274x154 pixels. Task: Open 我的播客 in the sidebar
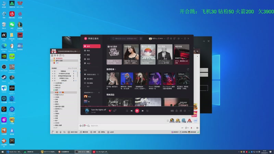pos(92,83)
